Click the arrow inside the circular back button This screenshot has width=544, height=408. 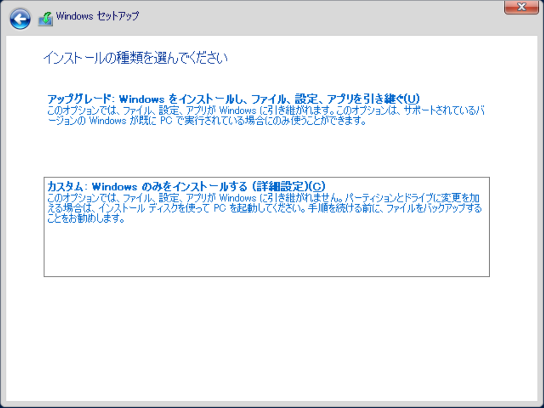19,18
